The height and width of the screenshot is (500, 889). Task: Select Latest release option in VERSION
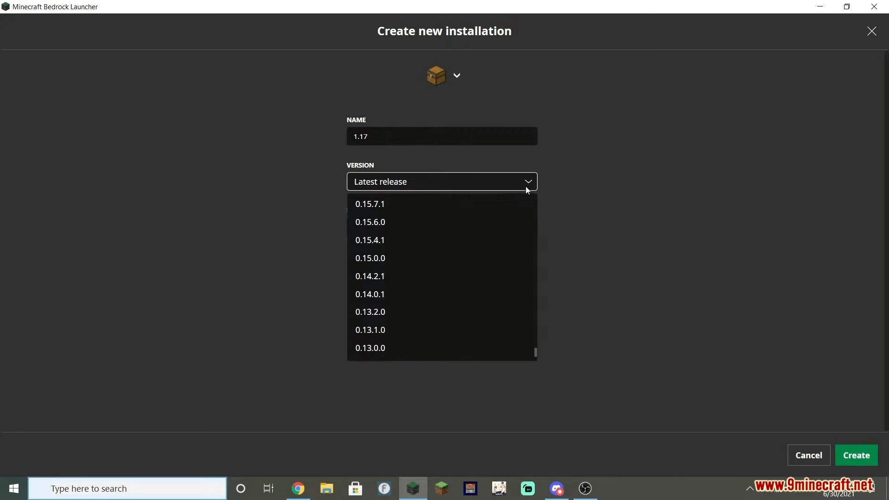click(x=441, y=181)
